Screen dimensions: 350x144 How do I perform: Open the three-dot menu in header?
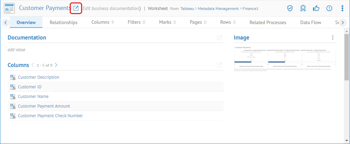click(342, 8)
